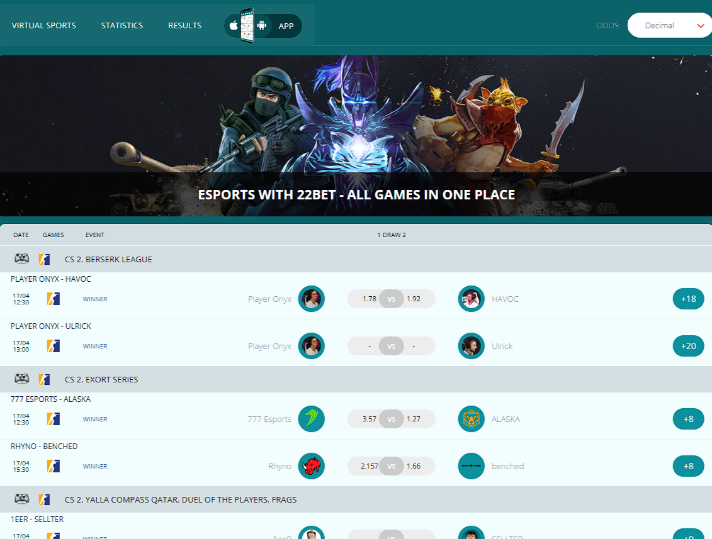The height and width of the screenshot is (539, 712).
Task: Open the Virtual Sports menu item
Action: (x=44, y=25)
